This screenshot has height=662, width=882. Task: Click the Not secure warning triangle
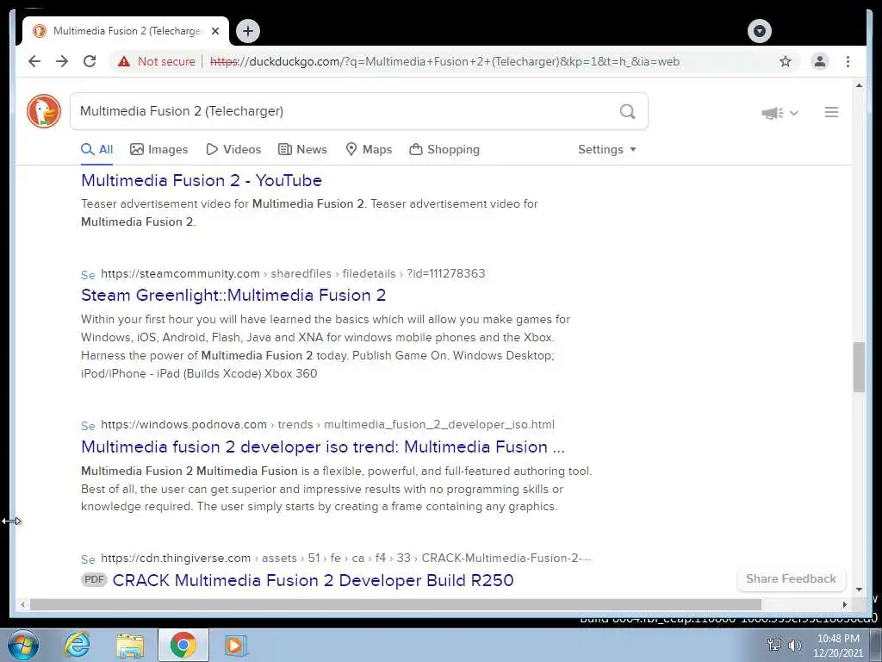(124, 61)
